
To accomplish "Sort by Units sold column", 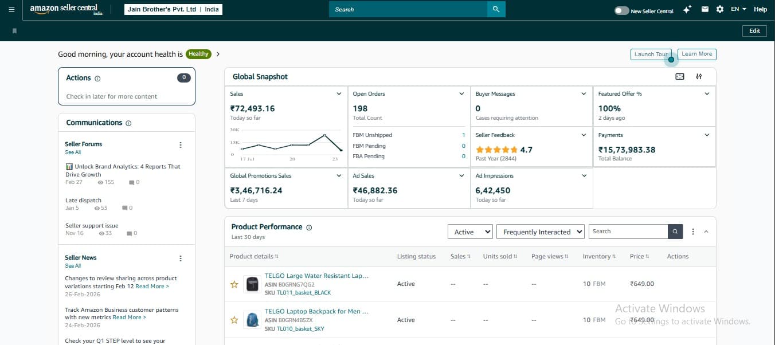I will (x=500, y=257).
